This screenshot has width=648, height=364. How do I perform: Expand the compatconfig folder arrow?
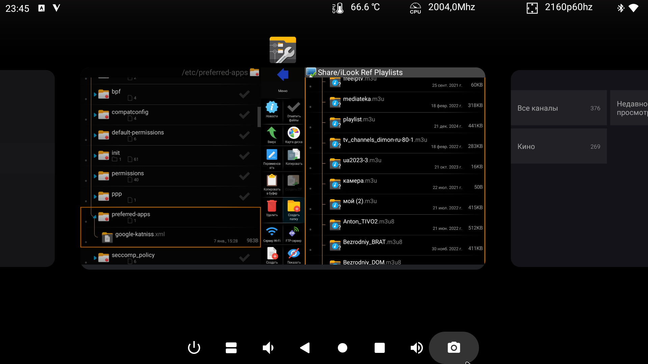pyautogui.click(x=95, y=115)
